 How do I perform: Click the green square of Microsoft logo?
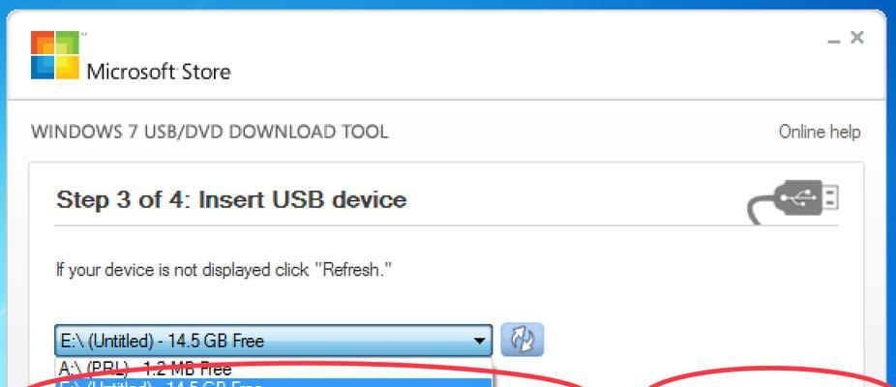click(x=68, y=43)
